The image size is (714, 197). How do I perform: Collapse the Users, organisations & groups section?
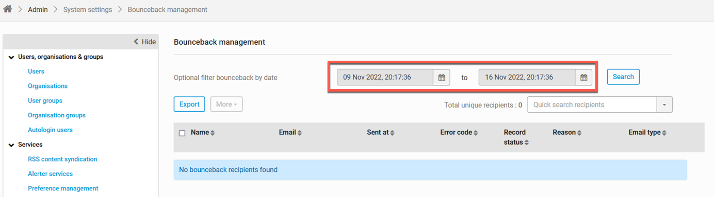point(11,57)
